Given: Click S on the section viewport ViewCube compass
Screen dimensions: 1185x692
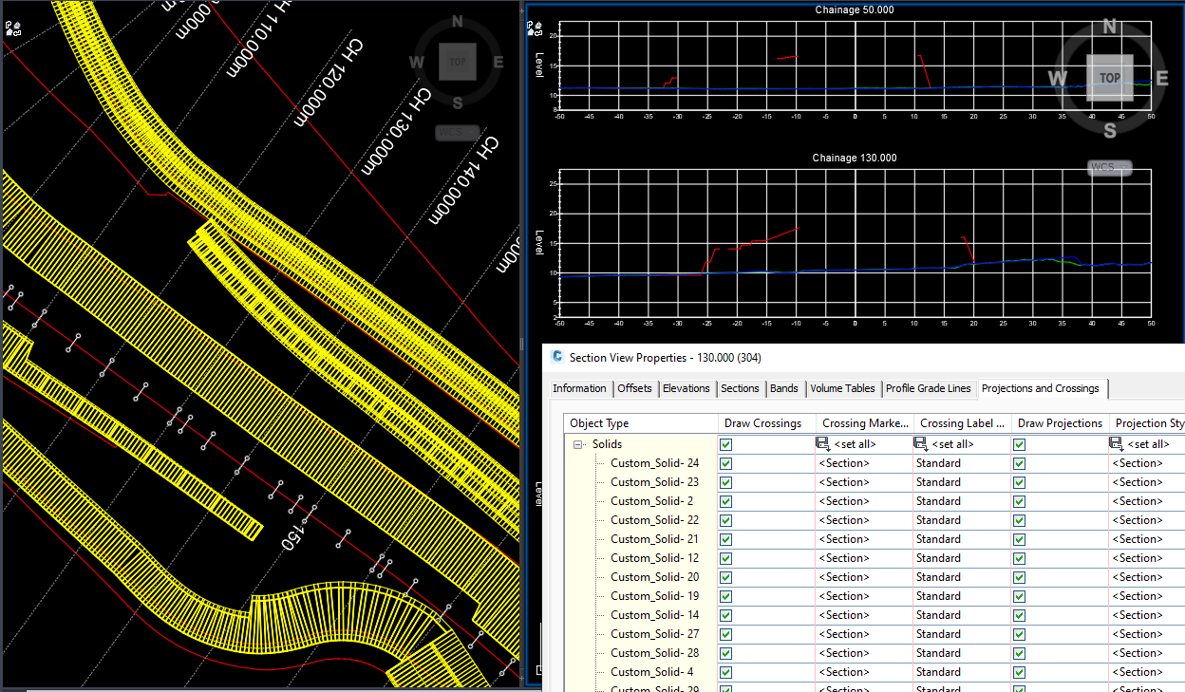Looking at the screenshot, I should click(x=1109, y=129).
